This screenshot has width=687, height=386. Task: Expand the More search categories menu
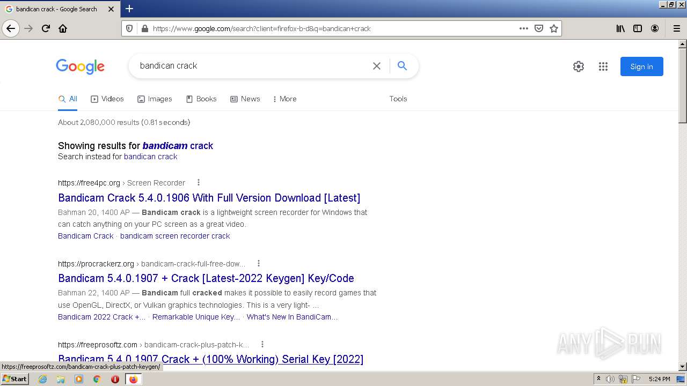tap(284, 99)
